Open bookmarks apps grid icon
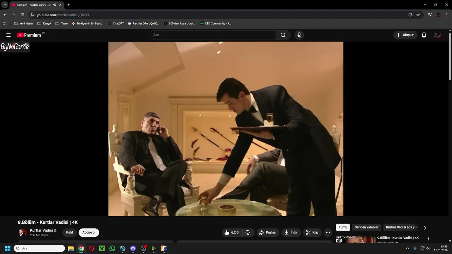 coord(5,23)
